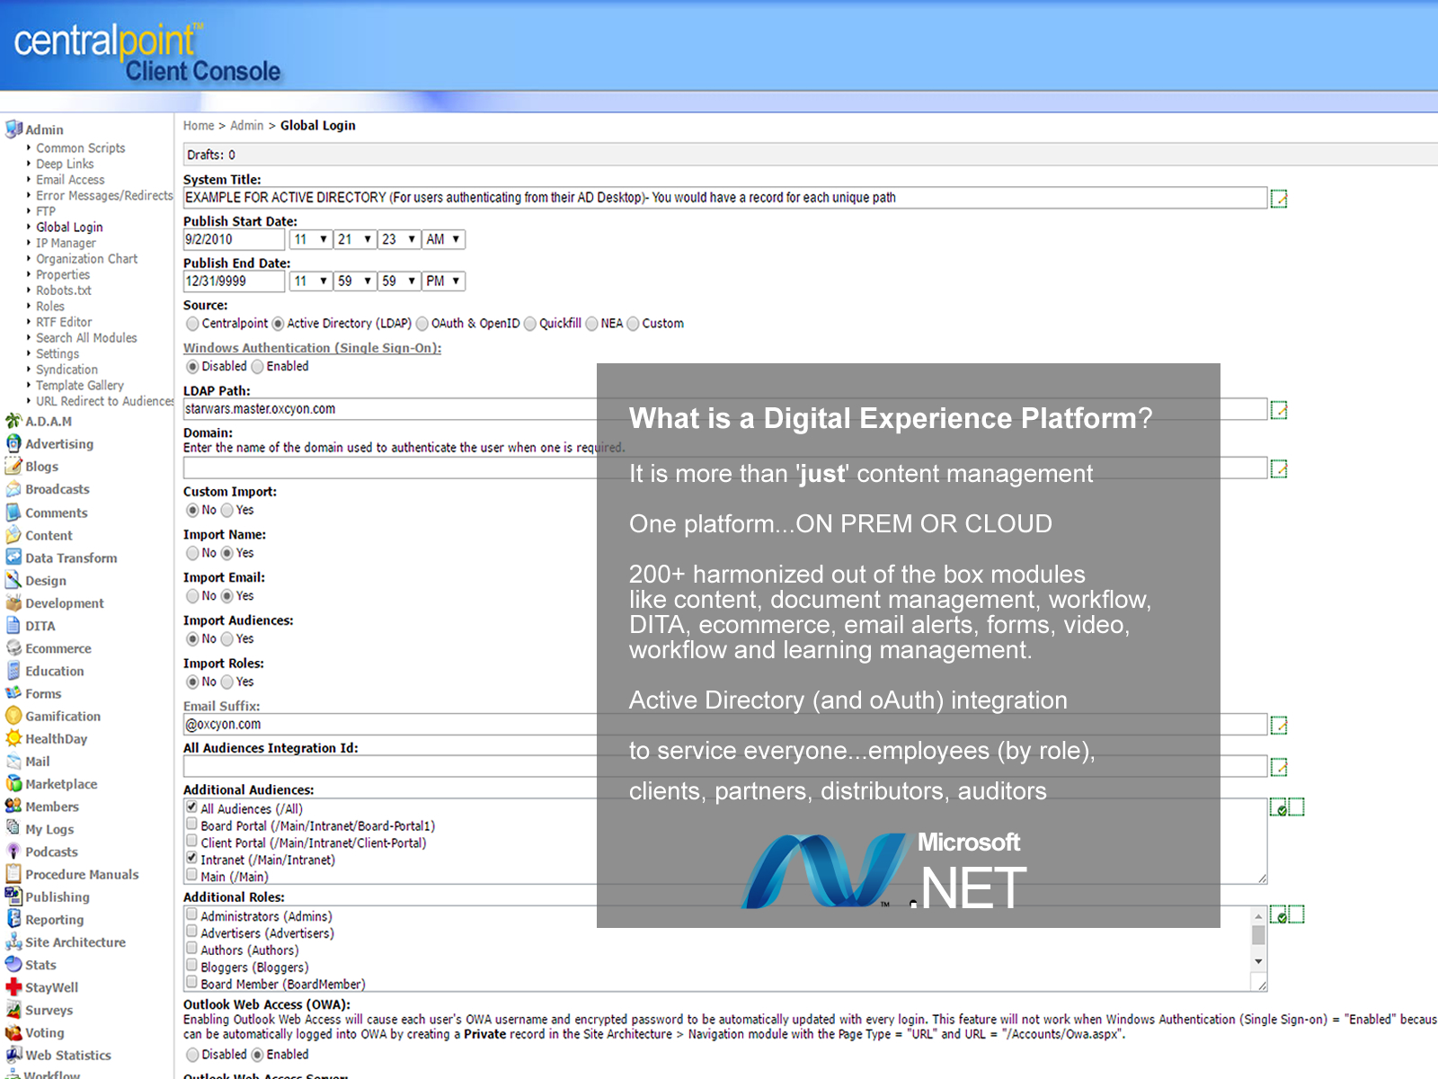Image resolution: width=1438 pixels, height=1079 pixels.
Task: Click the Marketplace module icon
Action: (13, 784)
